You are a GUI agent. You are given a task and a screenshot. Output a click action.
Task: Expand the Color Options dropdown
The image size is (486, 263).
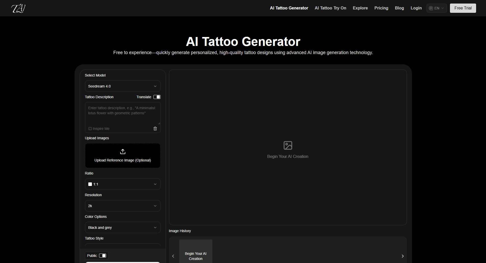point(123,227)
